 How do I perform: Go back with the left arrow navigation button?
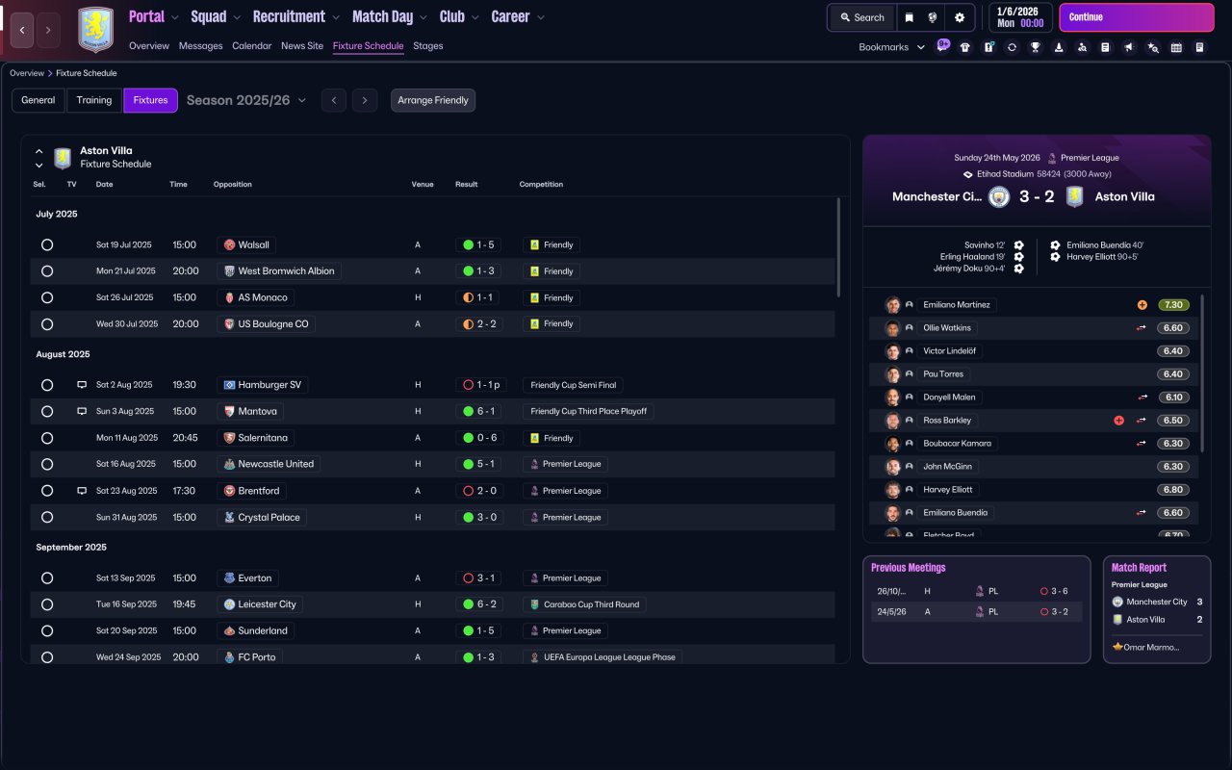pos(22,30)
